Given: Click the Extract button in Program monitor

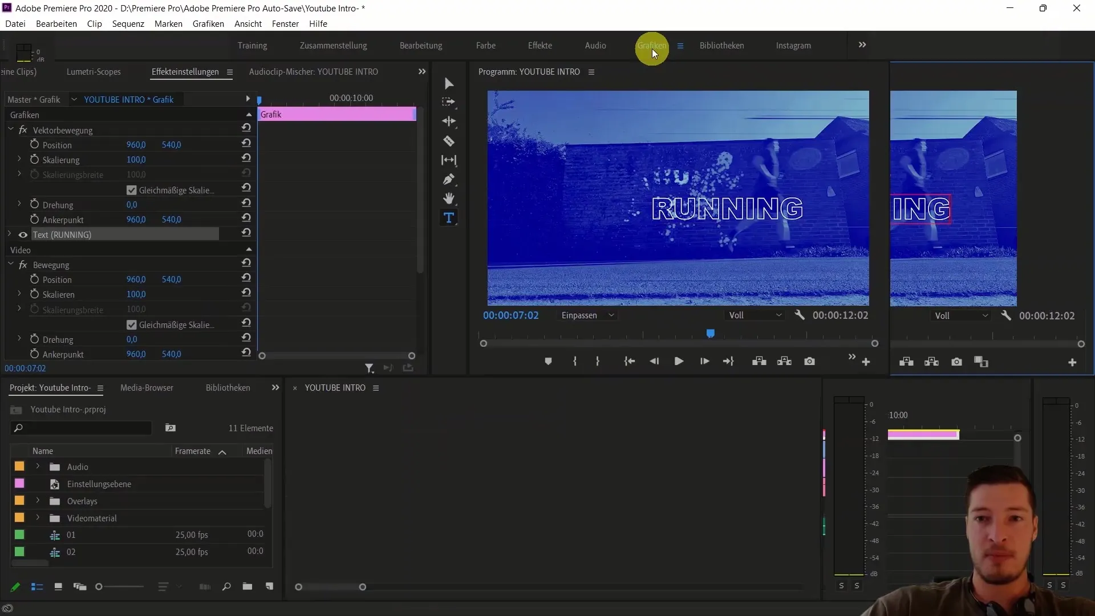Looking at the screenshot, I should click(784, 362).
